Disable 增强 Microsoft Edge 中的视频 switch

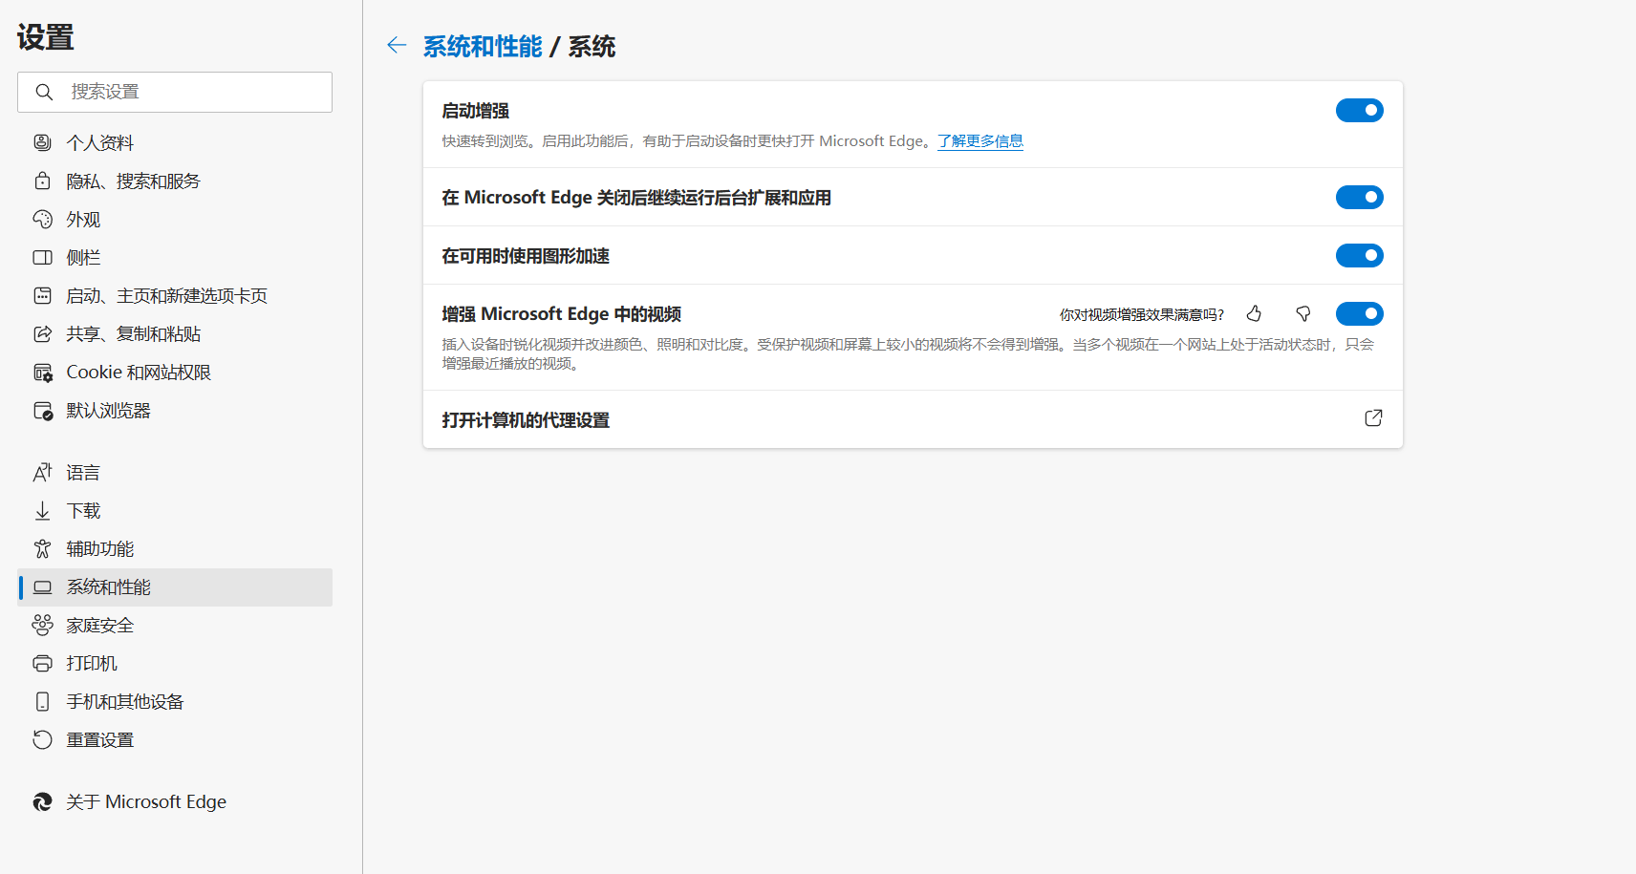1359,313
